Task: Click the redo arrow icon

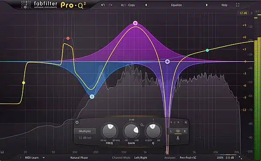Action: pyautogui.click(x=110, y=5)
